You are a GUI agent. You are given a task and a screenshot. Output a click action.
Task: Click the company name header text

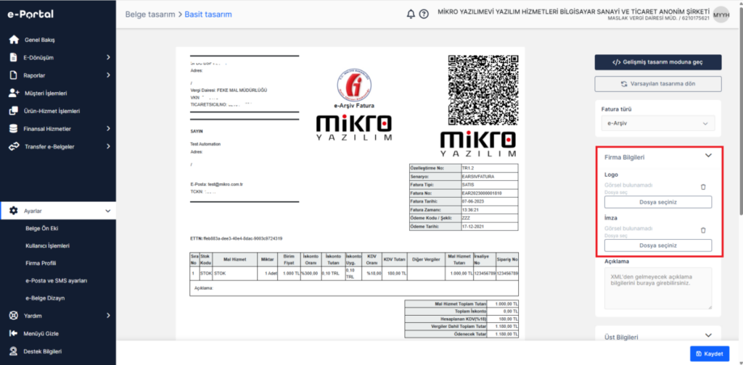(573, 12)
